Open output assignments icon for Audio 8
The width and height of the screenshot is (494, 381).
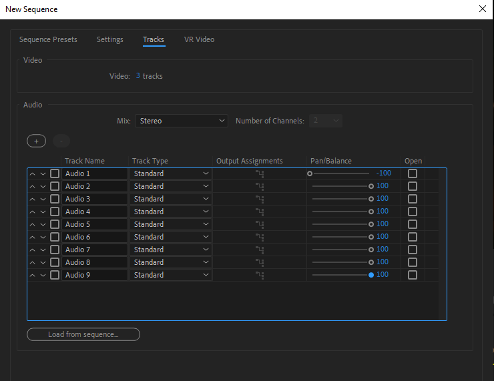tap(260, 262)
